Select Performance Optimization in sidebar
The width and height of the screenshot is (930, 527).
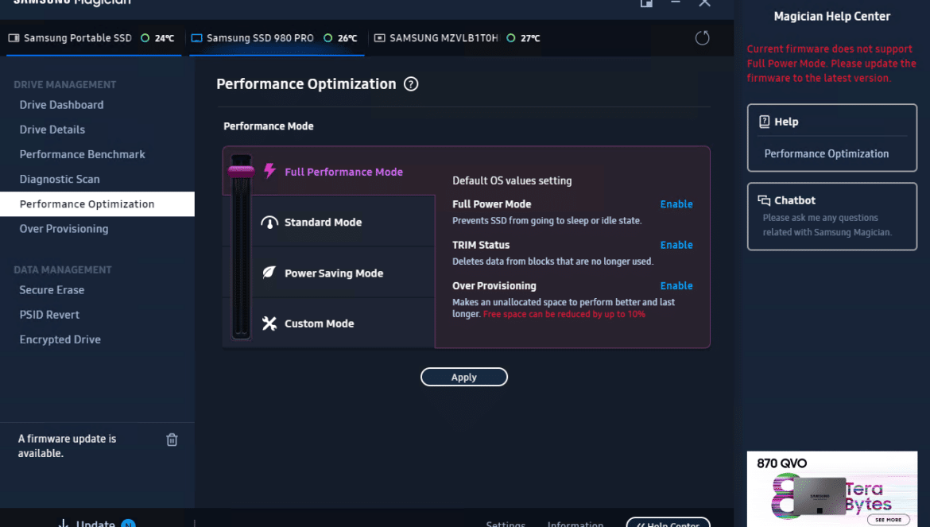coord(97,204)
